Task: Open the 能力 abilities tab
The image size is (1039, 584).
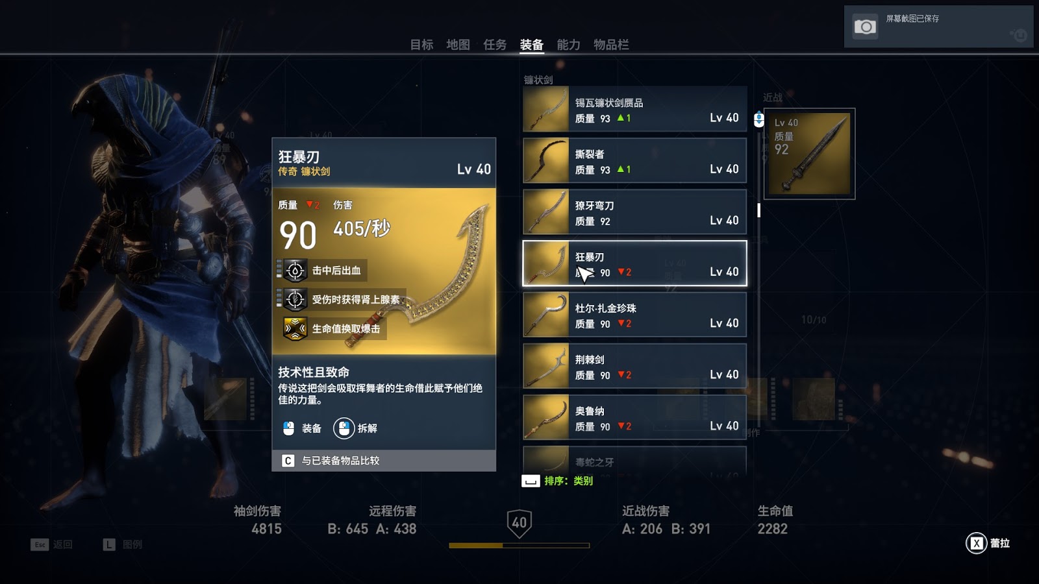Action: click(568, 45)
